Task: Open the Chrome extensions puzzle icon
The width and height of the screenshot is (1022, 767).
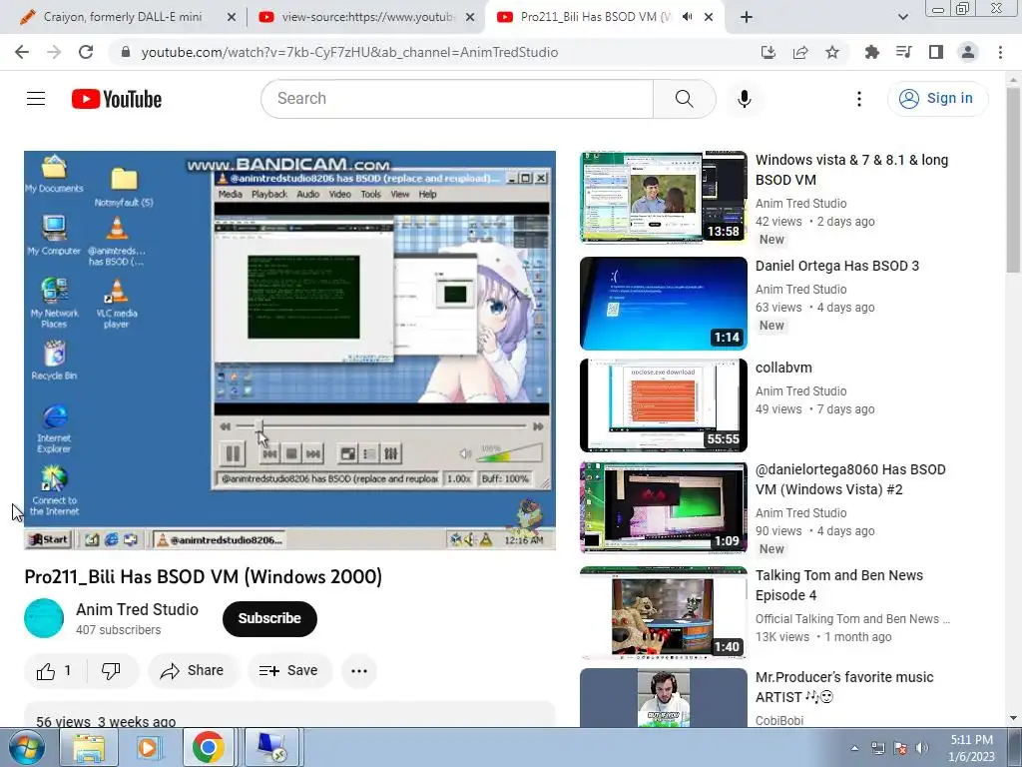Action: click(x=871, y=52)
